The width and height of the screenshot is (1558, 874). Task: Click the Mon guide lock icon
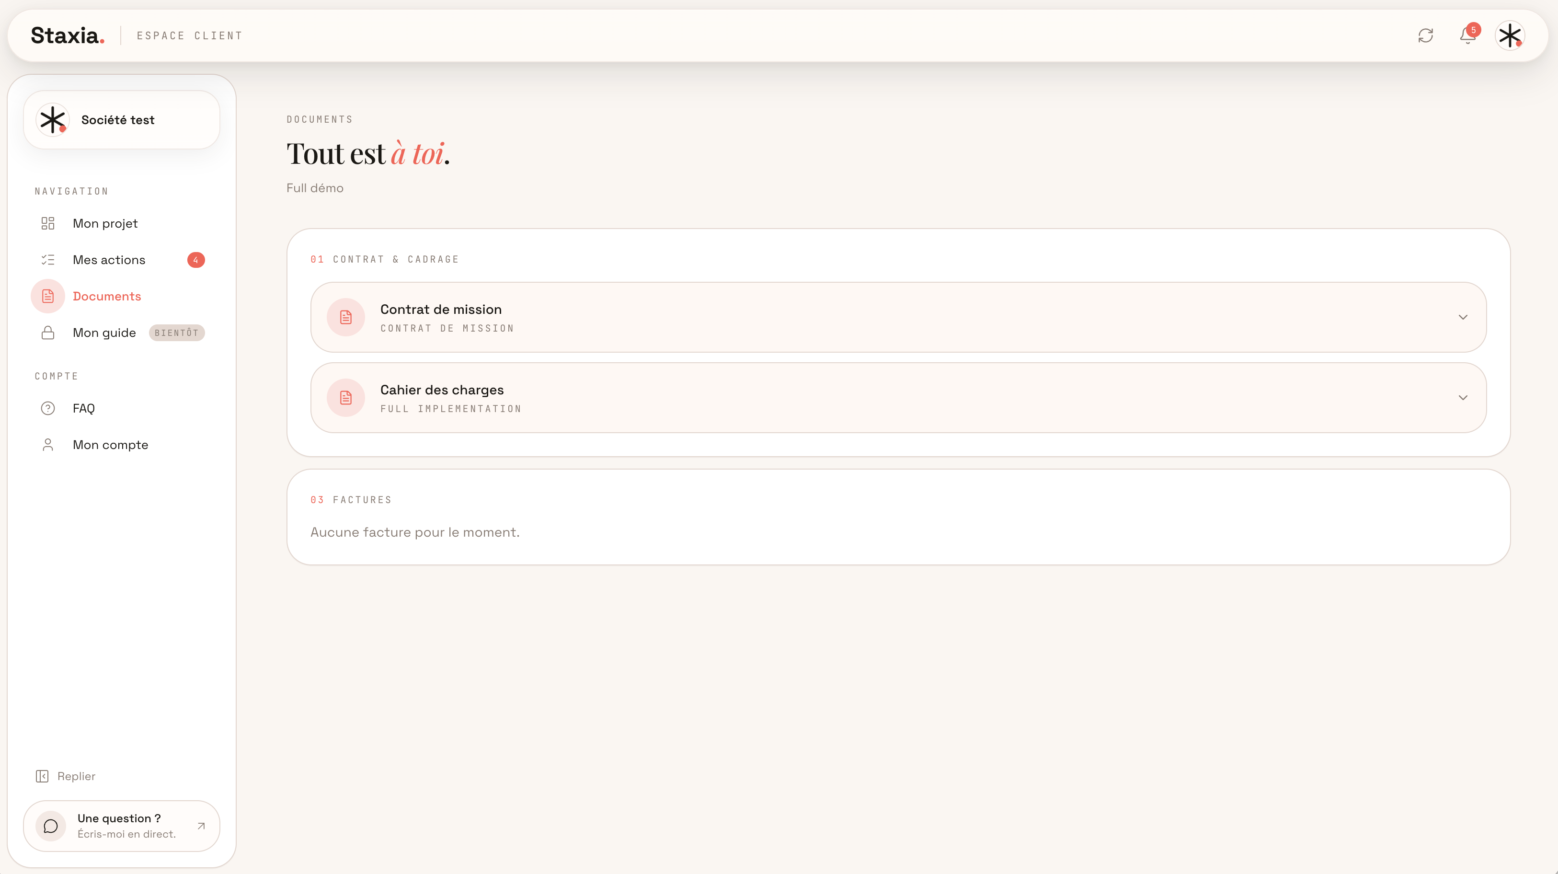48,333
